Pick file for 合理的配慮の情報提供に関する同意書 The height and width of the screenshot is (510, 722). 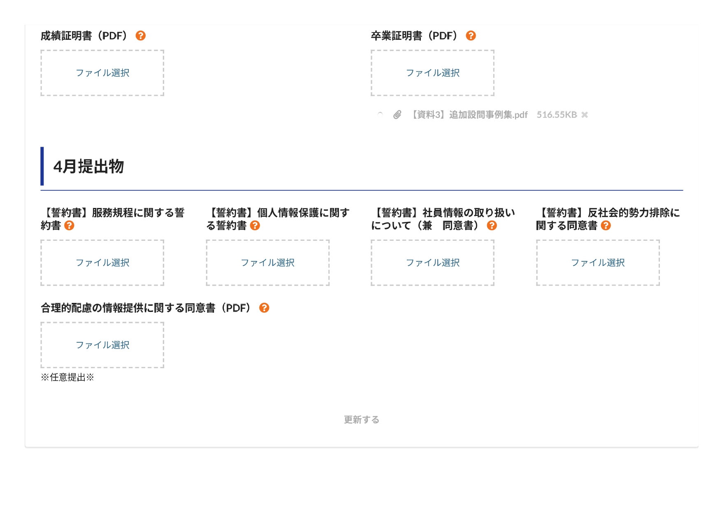pyautogui.click(x=102, y=345)
